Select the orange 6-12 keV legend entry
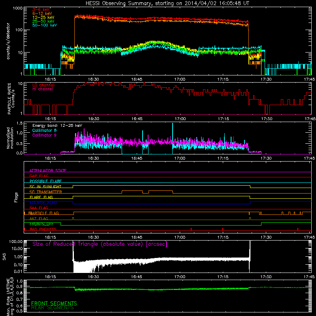Image resolution: width=316 pixels, height=316 pixels. (x=42, y=13)
